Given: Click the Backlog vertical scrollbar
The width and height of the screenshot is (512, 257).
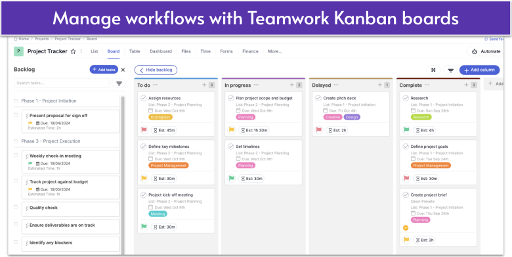Looking at the screenshot, I should 123,175.
